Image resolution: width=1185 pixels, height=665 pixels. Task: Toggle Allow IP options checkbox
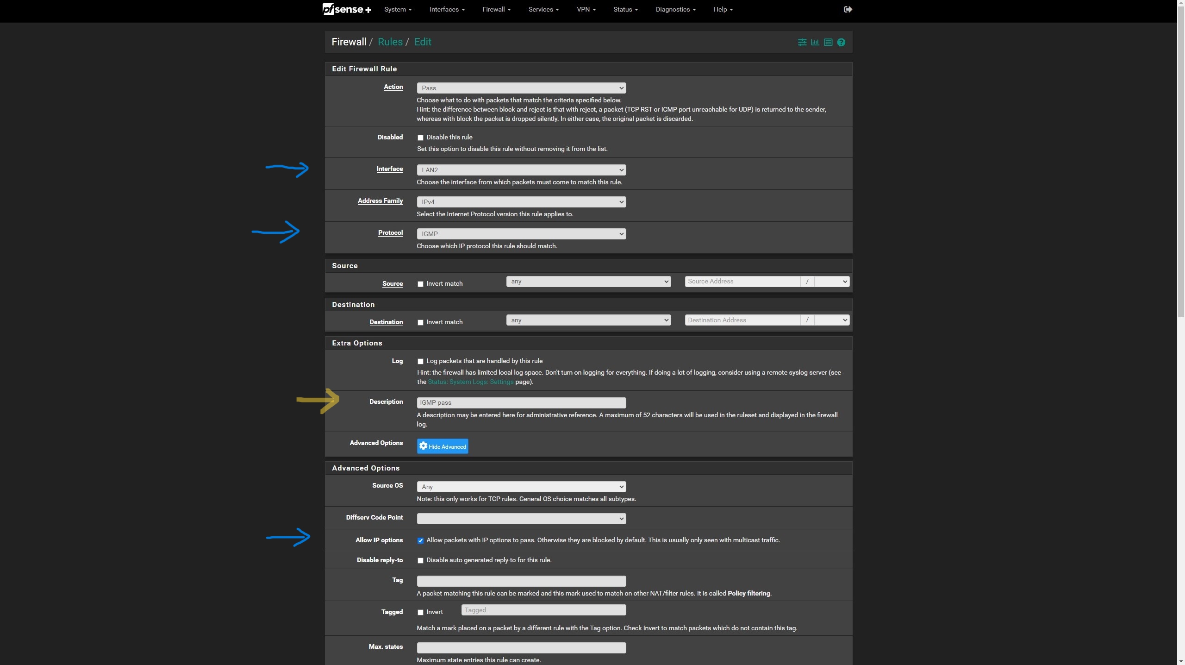pos(420,540)
